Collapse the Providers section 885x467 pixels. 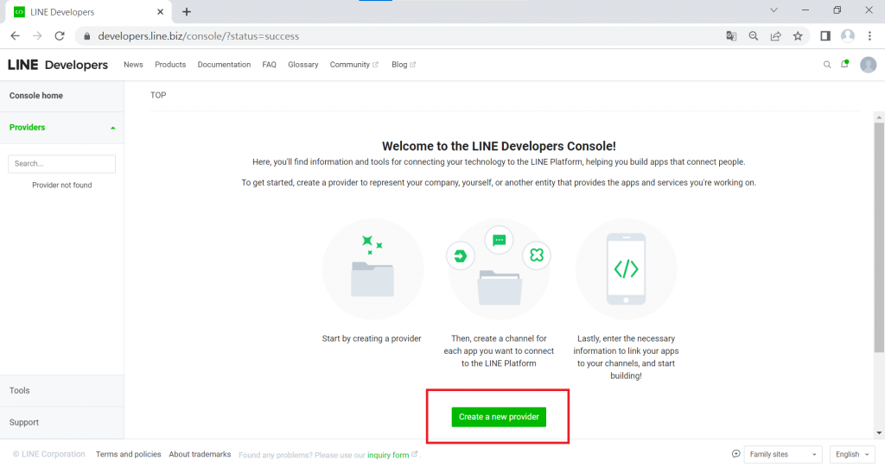click(113, 128)
